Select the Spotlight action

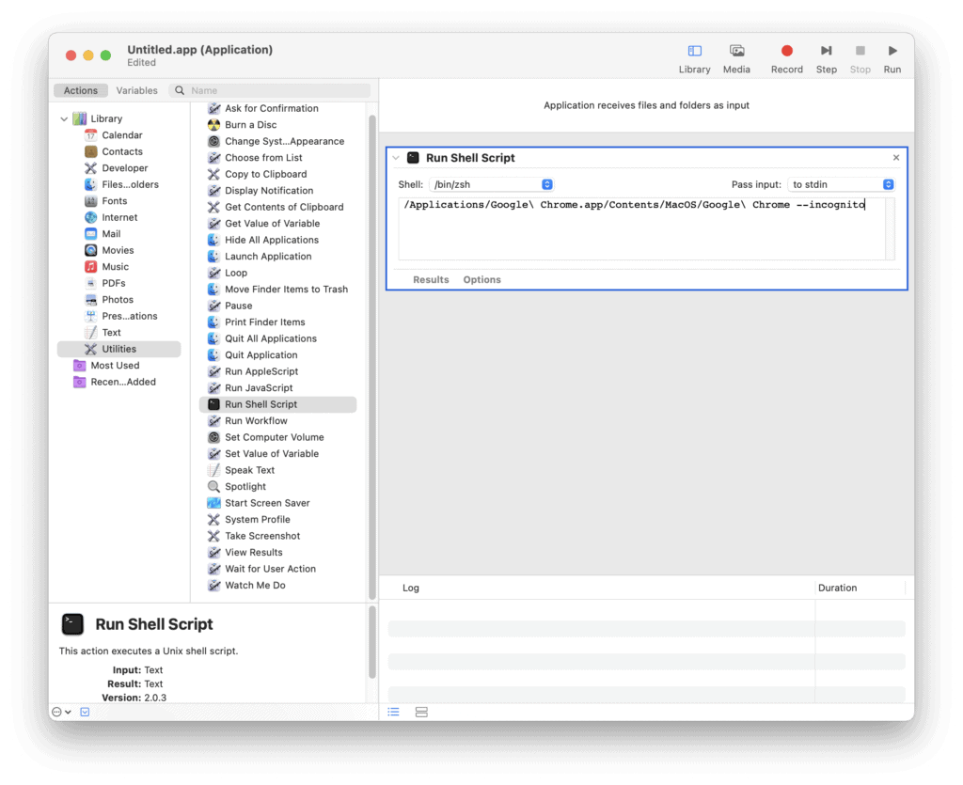pos(245,487)
